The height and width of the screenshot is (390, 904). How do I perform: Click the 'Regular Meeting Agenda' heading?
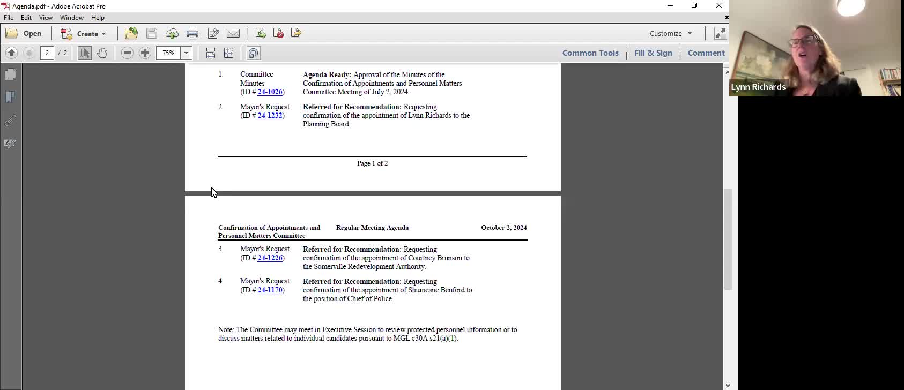pos(372,228)
